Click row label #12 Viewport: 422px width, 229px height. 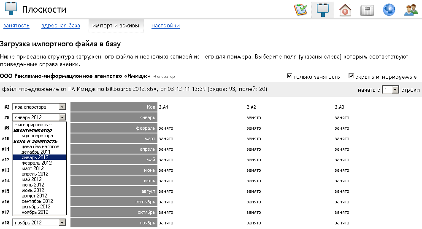(x=5, y=160)
